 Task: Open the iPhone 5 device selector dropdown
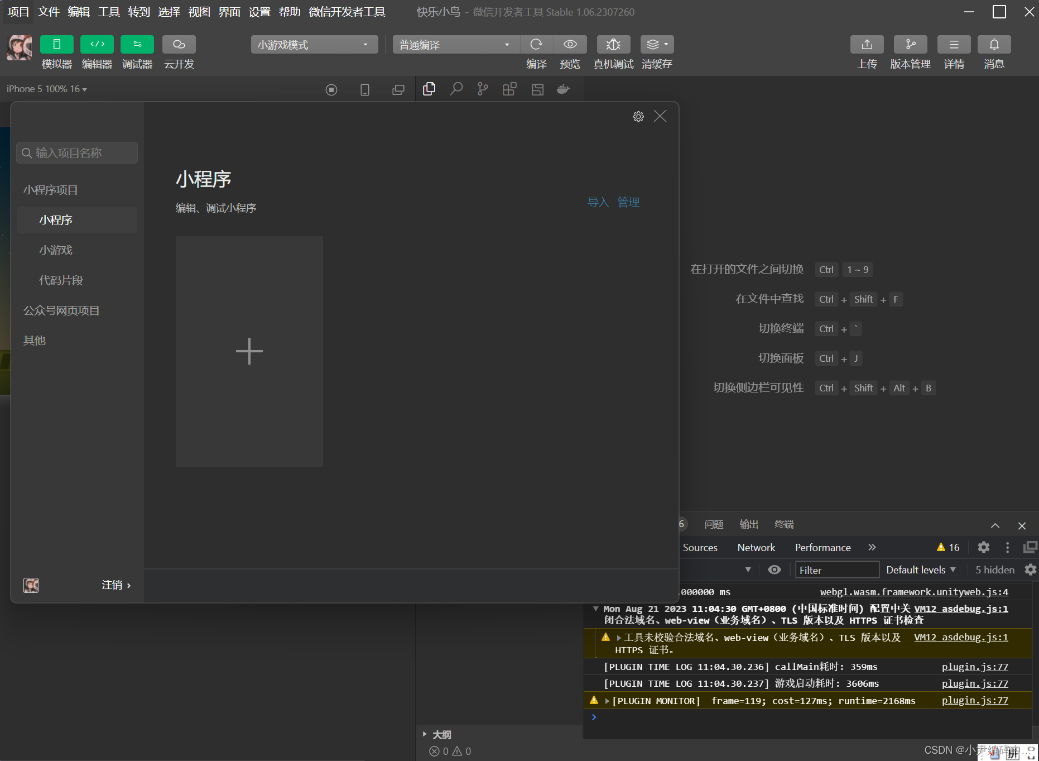47,89
